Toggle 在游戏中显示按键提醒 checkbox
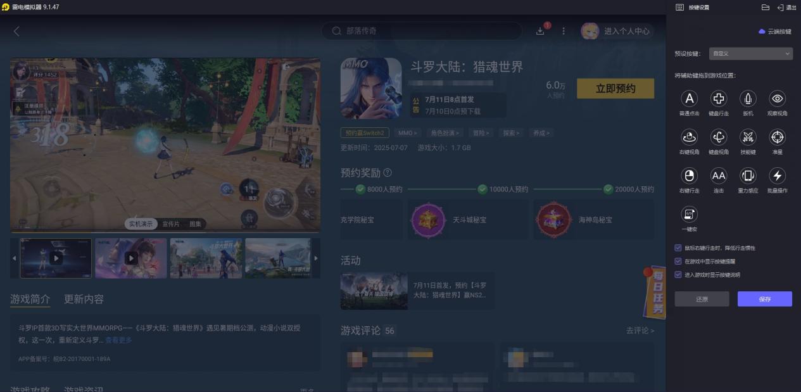The width and height of the screenshot is (801, 392). (678, 262)
